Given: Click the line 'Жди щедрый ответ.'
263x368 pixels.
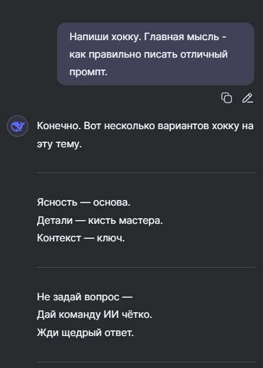Looking at the screenshot, I should click(x=85, y=332).
